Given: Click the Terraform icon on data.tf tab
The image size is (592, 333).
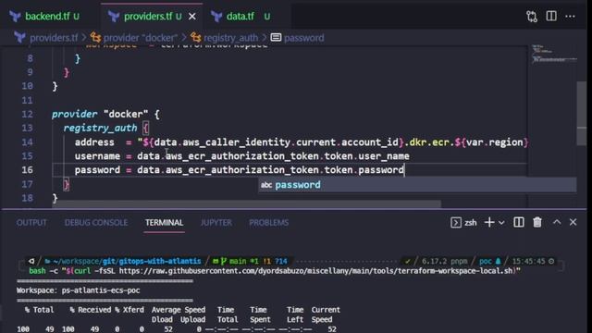Looking at the screenshot, I should click(x=216, y=17).
